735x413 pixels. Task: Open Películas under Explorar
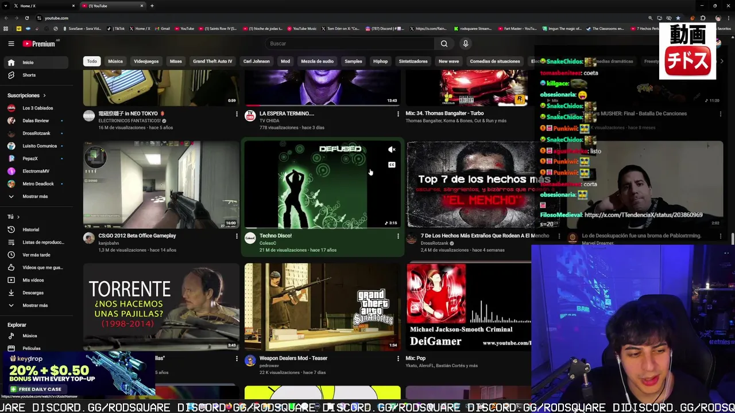(x=36, y=348)
